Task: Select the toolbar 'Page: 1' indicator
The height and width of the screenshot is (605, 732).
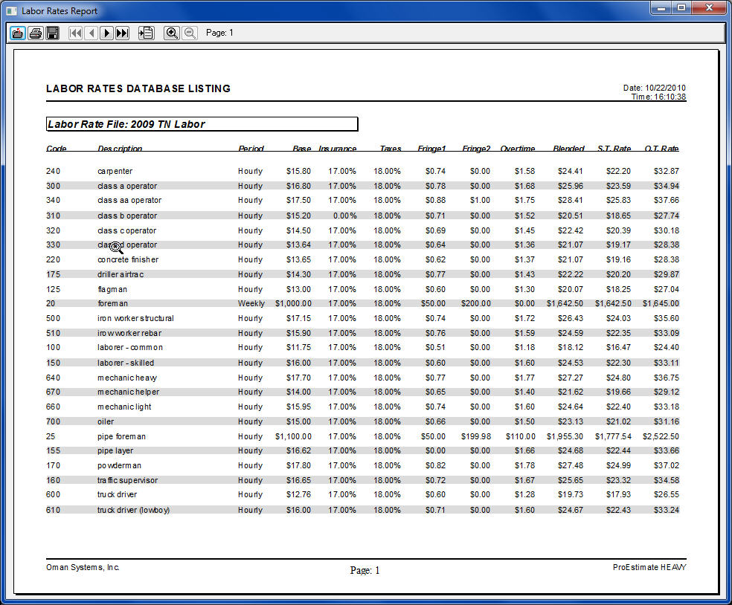Action: point(219,33)
